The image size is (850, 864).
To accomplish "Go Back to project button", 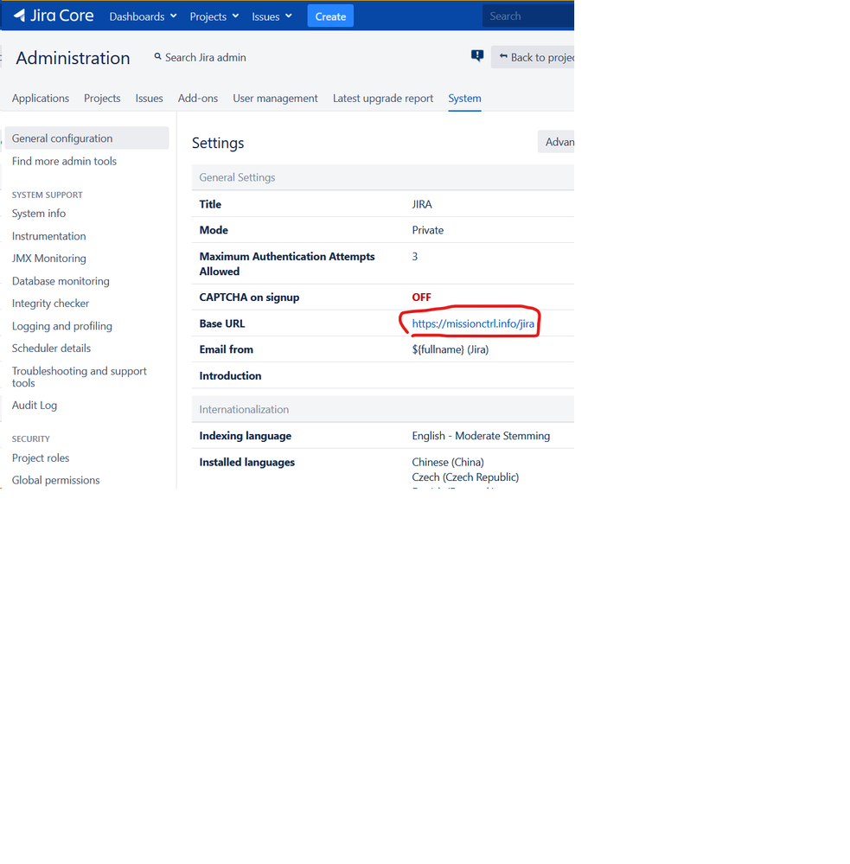I will pyautogui.click(x=533, y=57).
